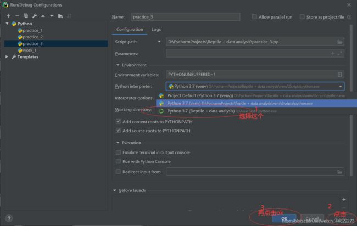Add a new configuration with plus icon

point(8,16)
